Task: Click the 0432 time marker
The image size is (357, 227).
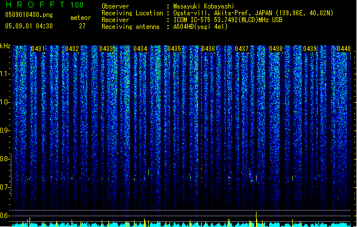Action: 72,49
